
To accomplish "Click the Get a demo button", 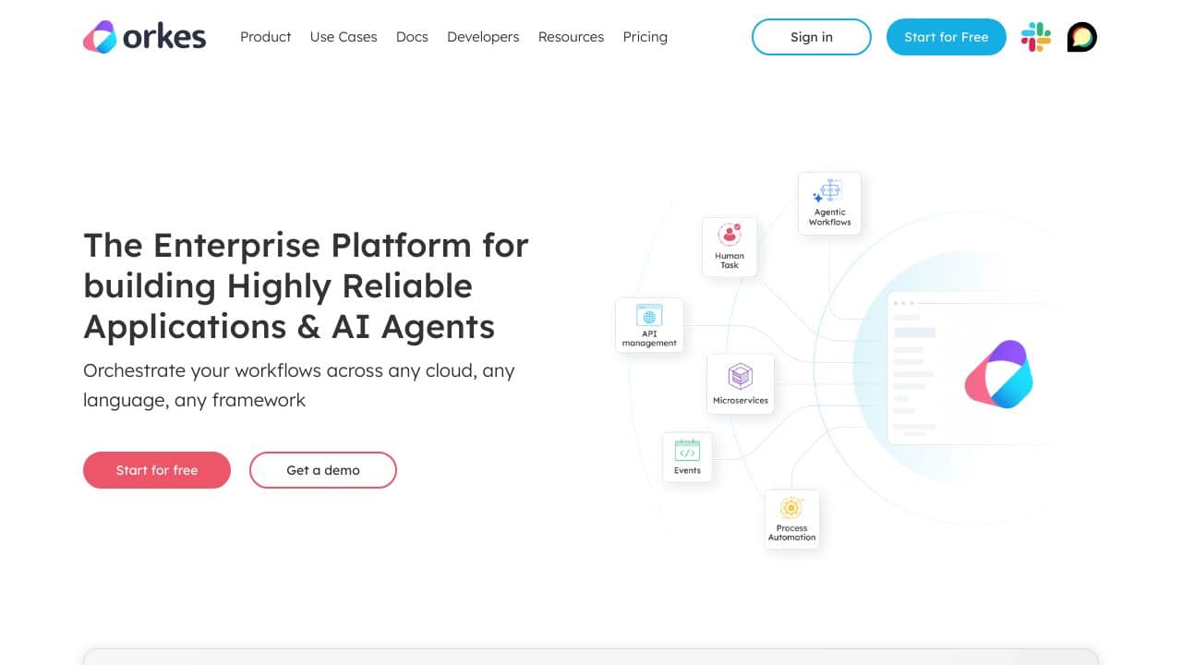I will pos(323,470).
